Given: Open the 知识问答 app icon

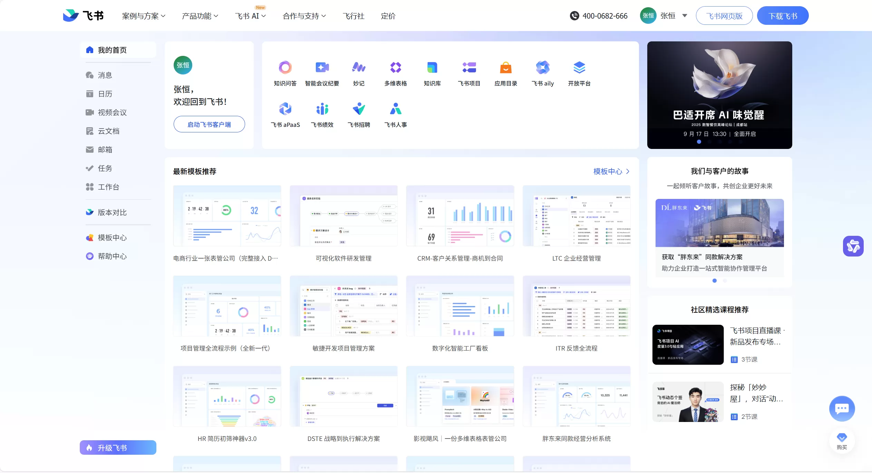Looking at the screenshot, I should tap(285, 68).
